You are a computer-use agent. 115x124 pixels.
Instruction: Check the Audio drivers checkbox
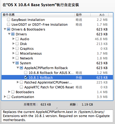(17, 39)
